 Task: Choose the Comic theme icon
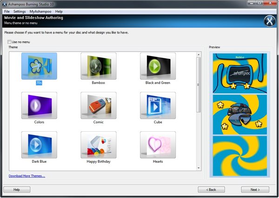(98, 105)
